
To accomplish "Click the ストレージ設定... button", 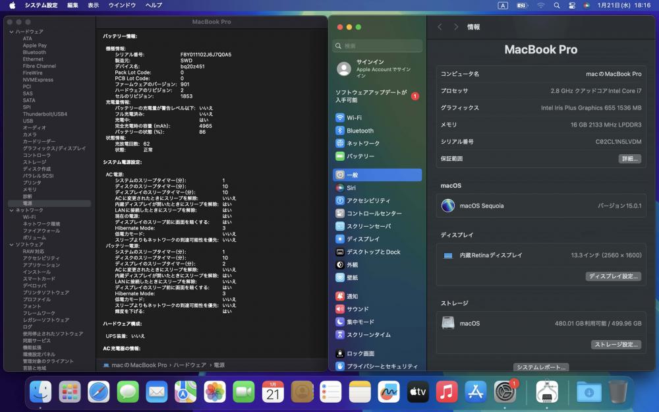I will 616,344.
